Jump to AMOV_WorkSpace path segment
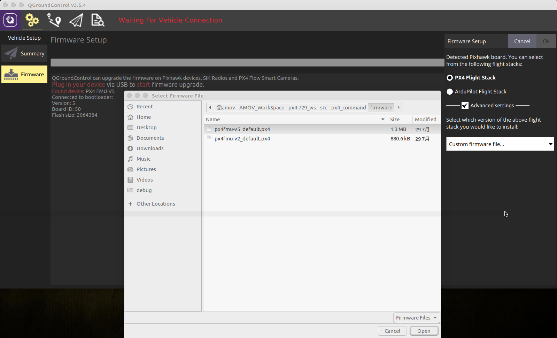Screen dimensions: 557x338 point(262,107)
